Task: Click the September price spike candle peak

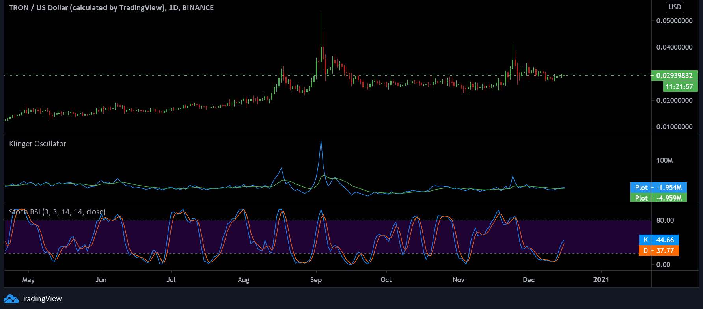Action: point(321,13)
